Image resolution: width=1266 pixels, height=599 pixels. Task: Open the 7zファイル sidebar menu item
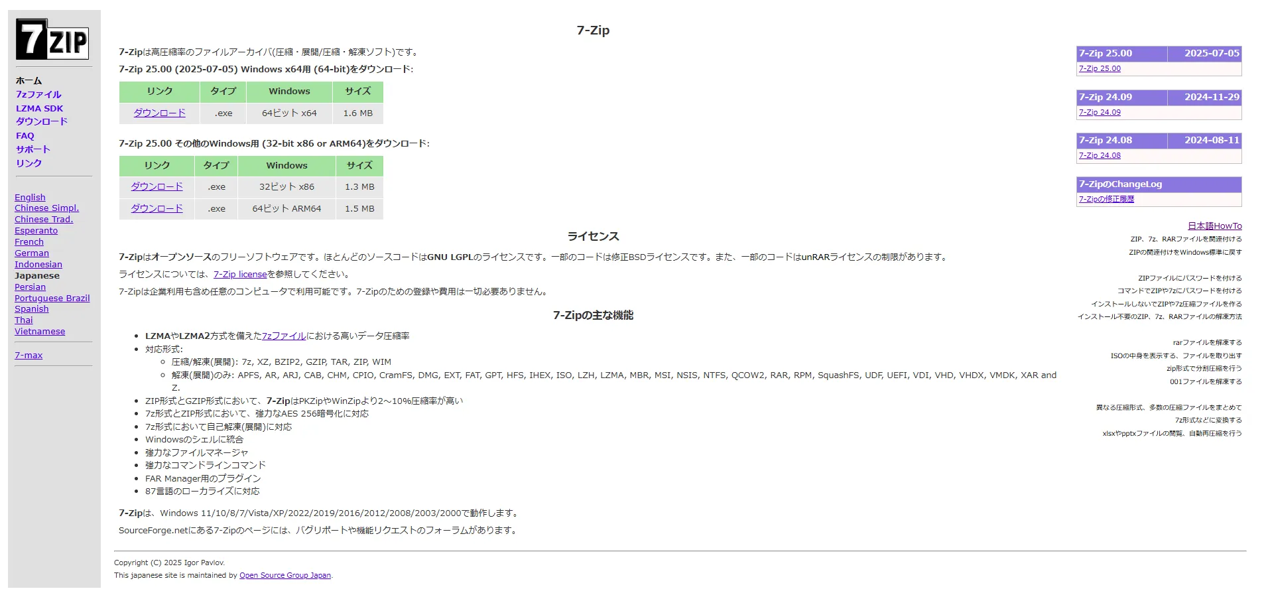[x=38, y=94]
